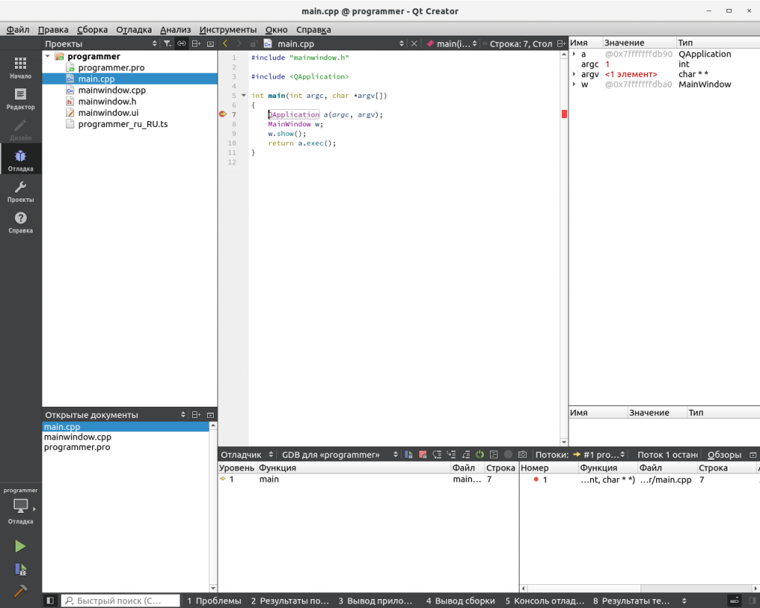Split the Проекты side panel
The width and height of the screenshot is (760, 608).
[196, 44]
